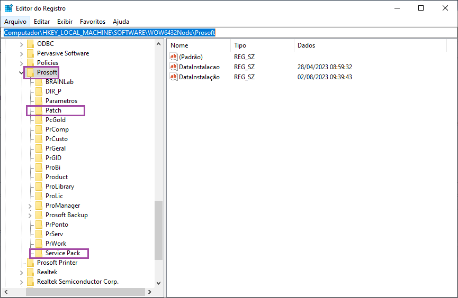Expand the Realtek Semiconductor Corp. key

21,282
